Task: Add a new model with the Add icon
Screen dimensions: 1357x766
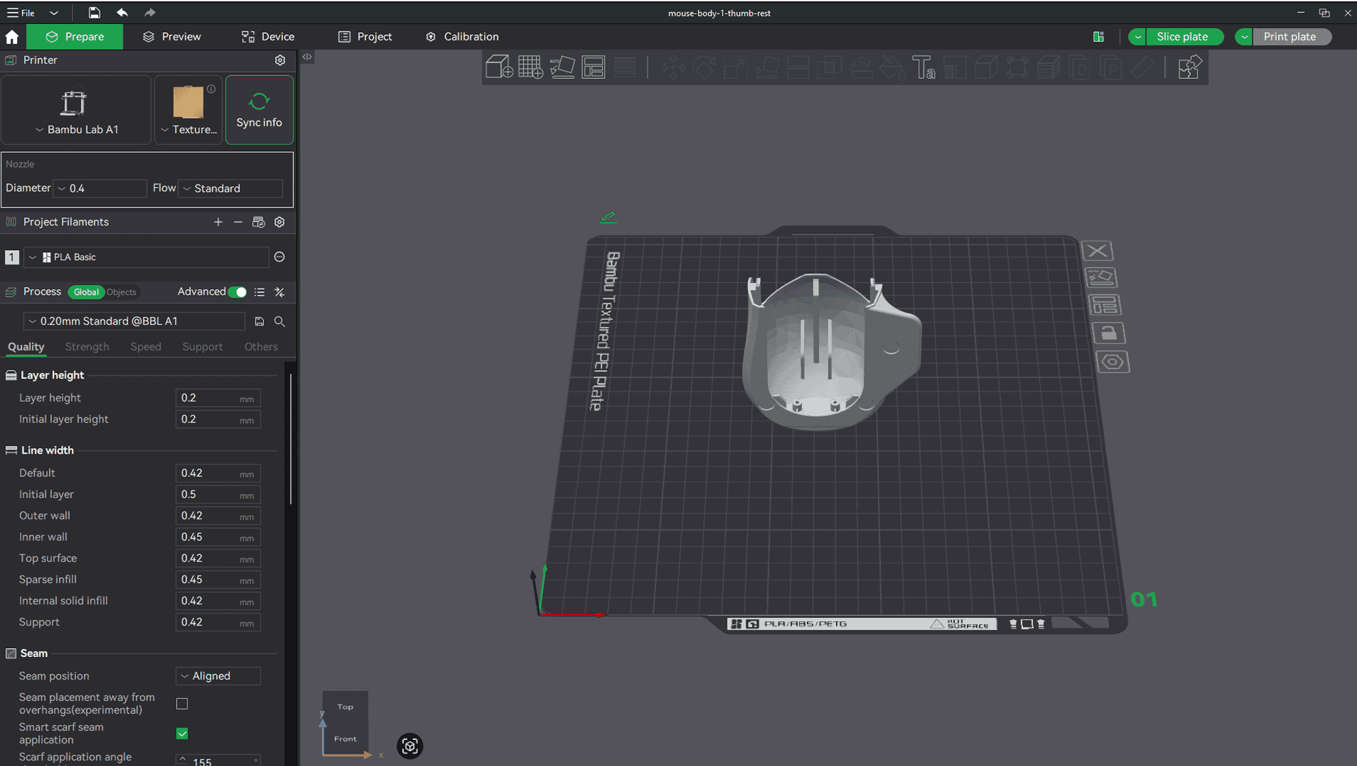Action: click(499, 66)
